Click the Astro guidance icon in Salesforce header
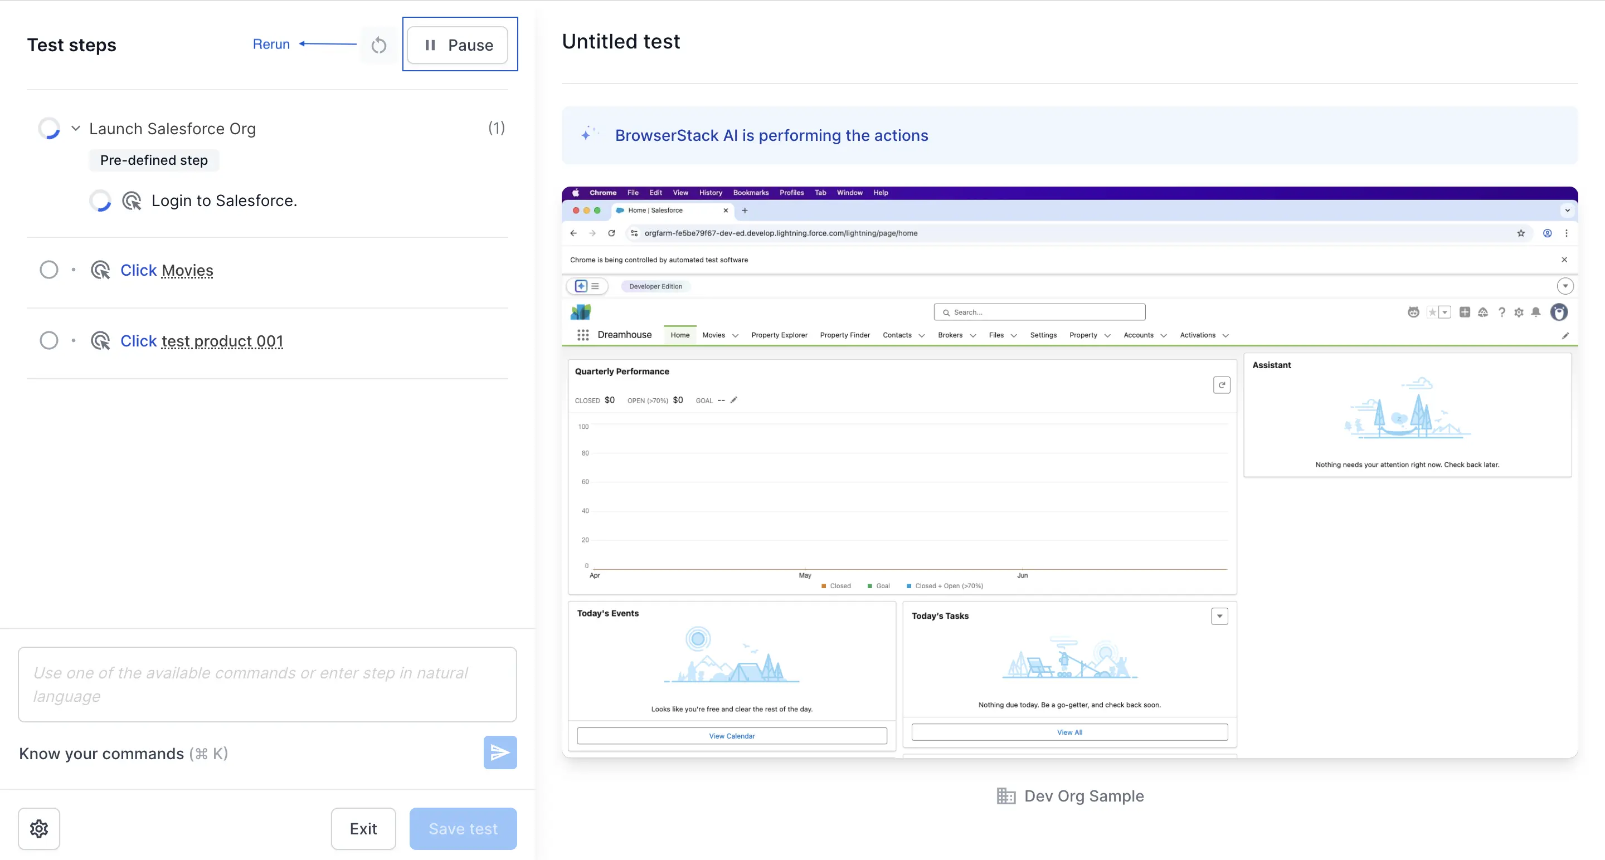This screenshot has height=860, width=1605. coord(1413,312)
